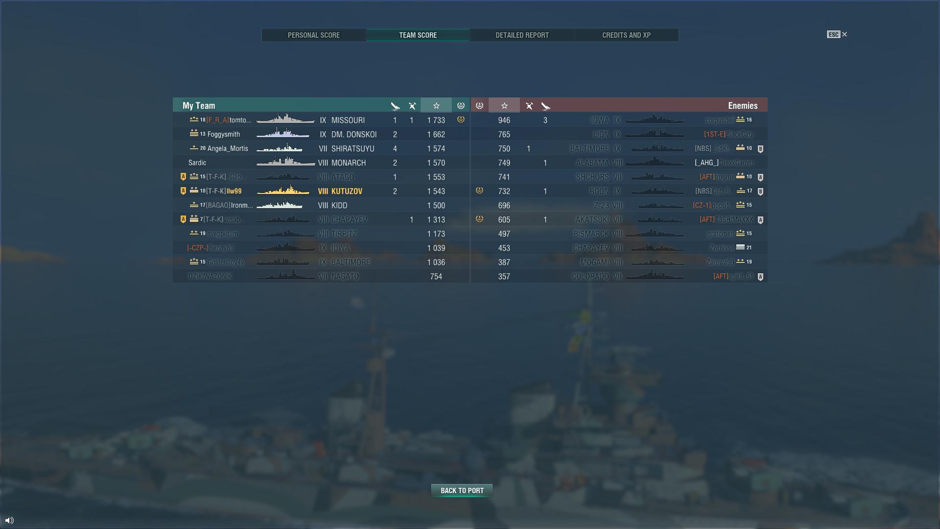The width and height of the screenshot is (940, 529).
Task: Click the Back to Port button
Action: pos(462,491)
